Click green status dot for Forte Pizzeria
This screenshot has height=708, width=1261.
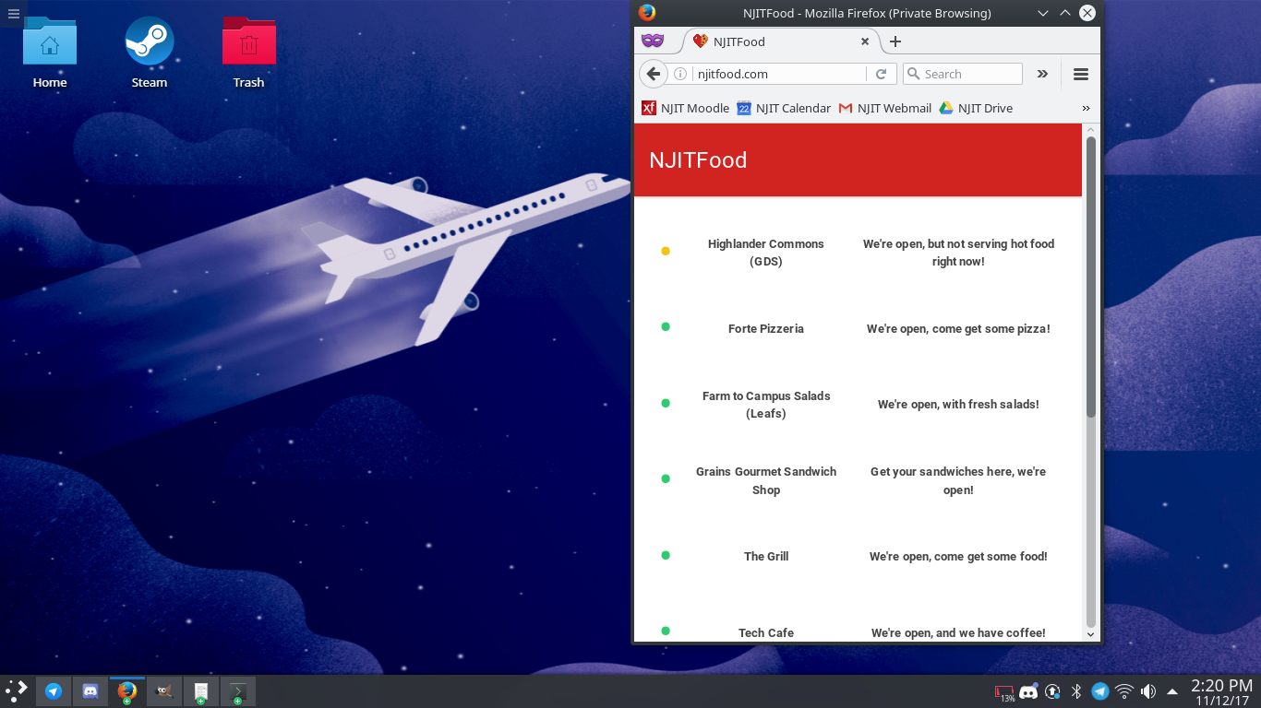coord(666,326)
